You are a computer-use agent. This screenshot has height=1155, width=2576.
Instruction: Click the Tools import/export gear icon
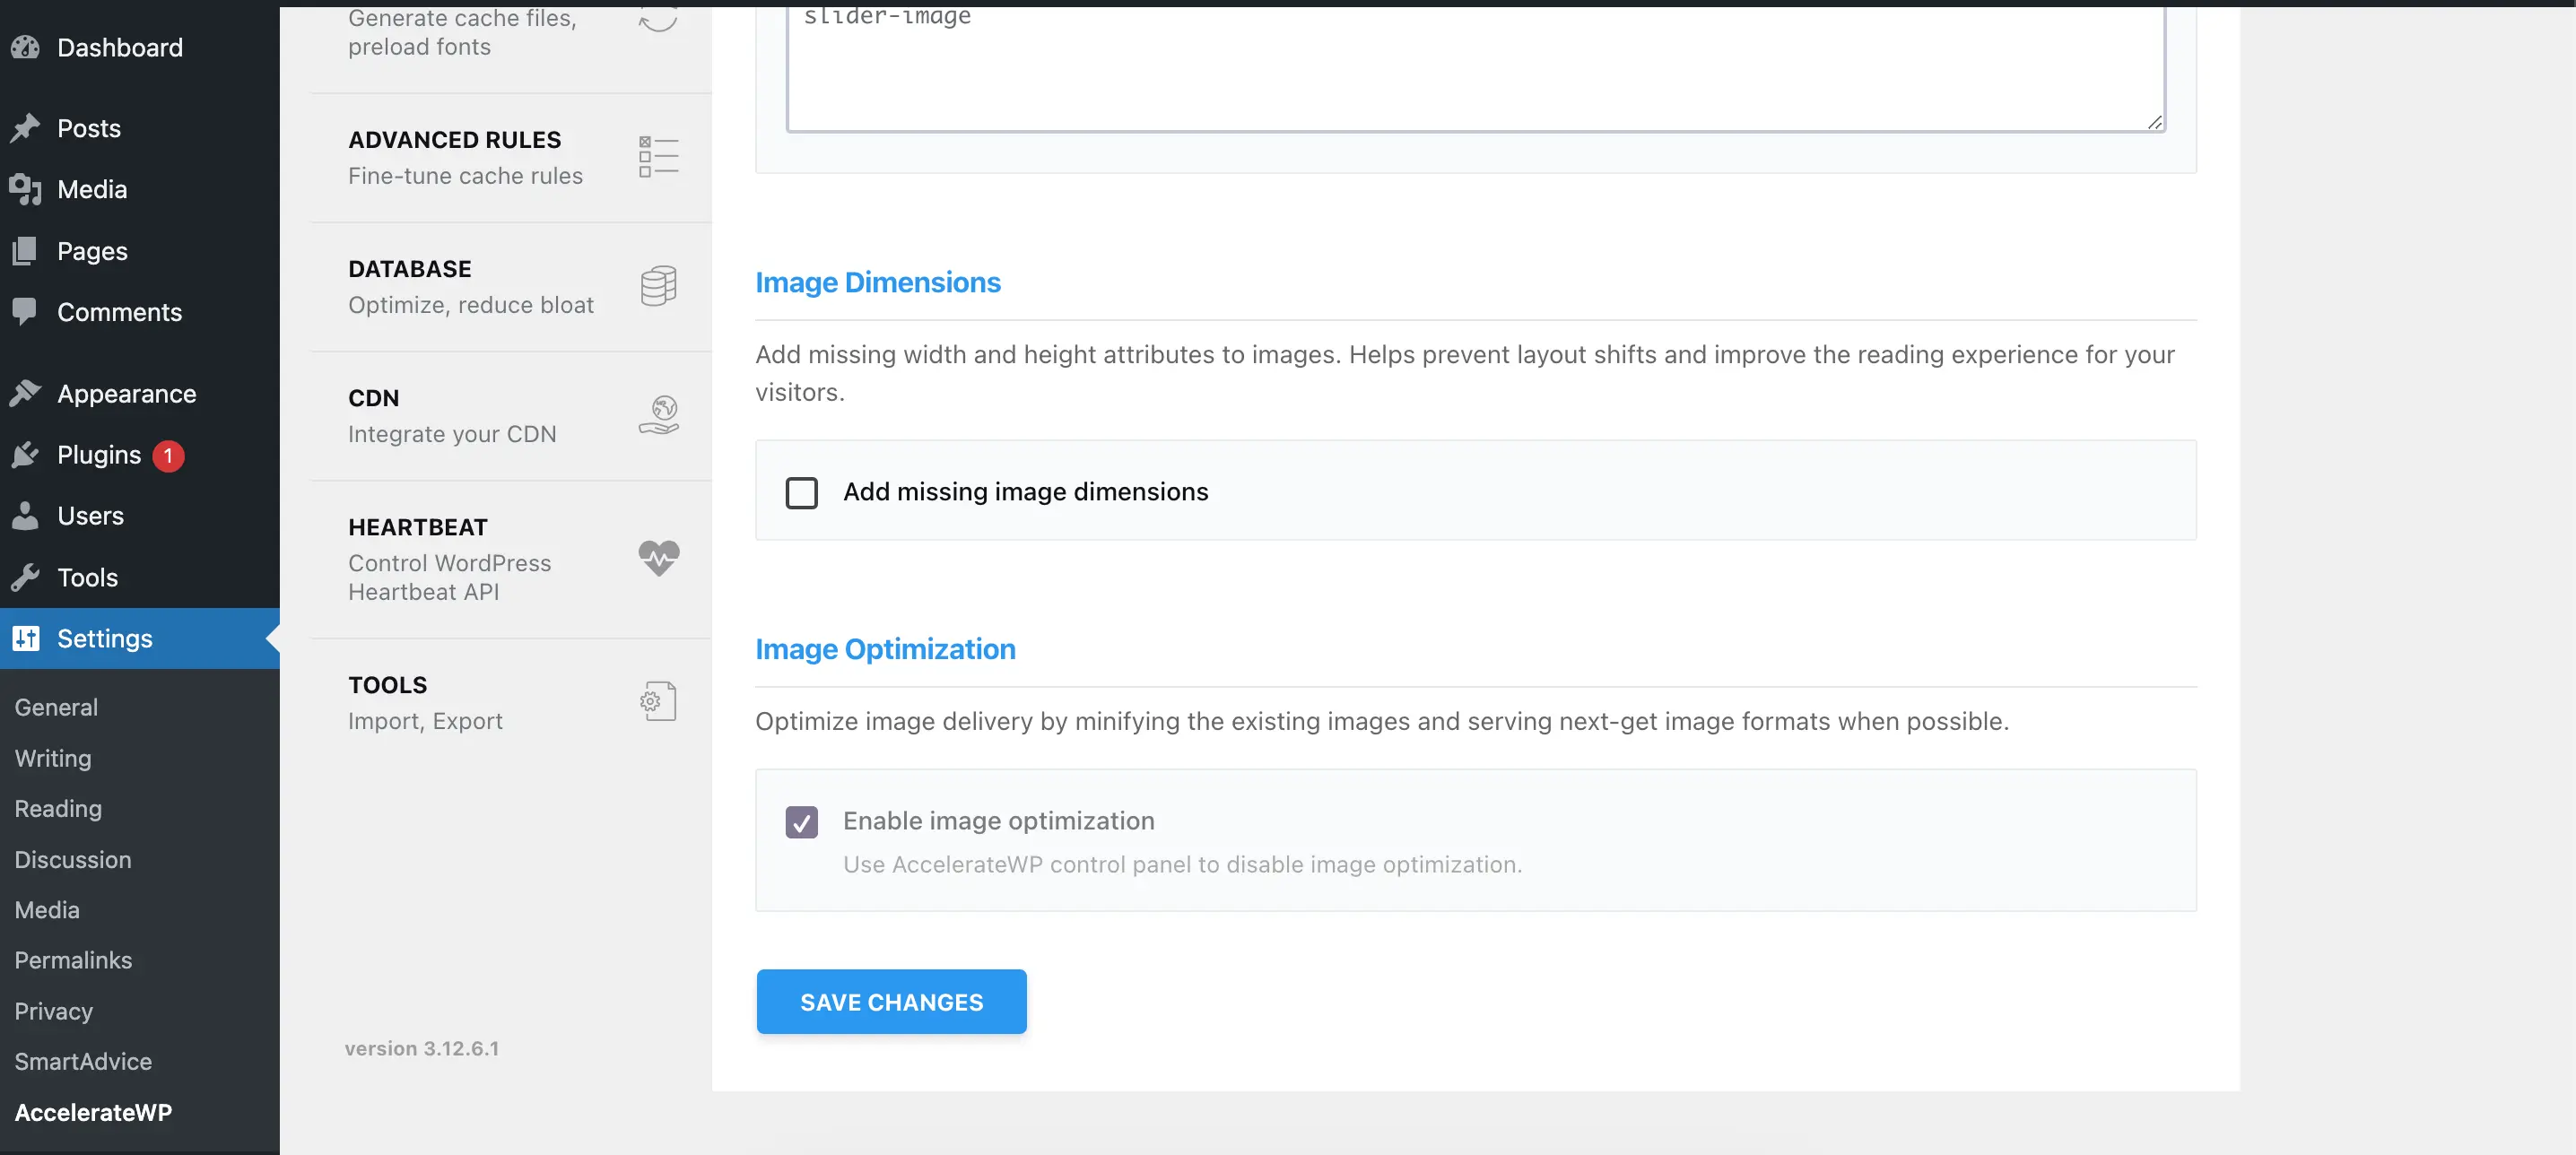click(x=659, y=701)
